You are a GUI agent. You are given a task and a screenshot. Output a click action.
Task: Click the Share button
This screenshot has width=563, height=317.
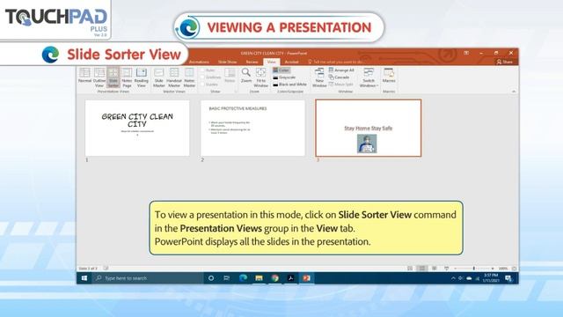pos(504,62)
